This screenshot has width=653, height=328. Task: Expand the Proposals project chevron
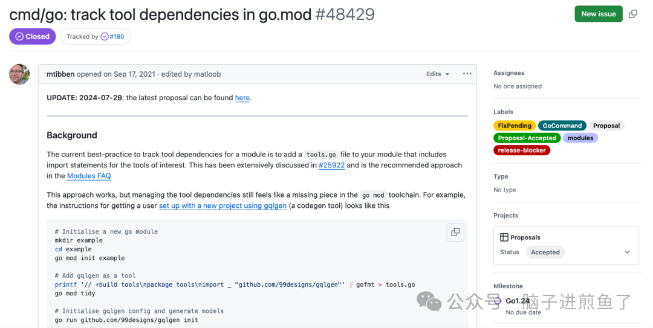coord(627,252)
